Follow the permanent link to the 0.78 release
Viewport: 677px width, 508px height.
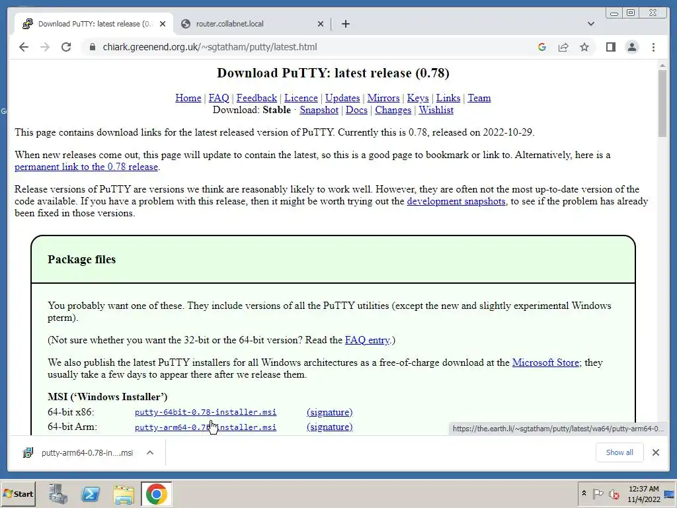point(87,167)
